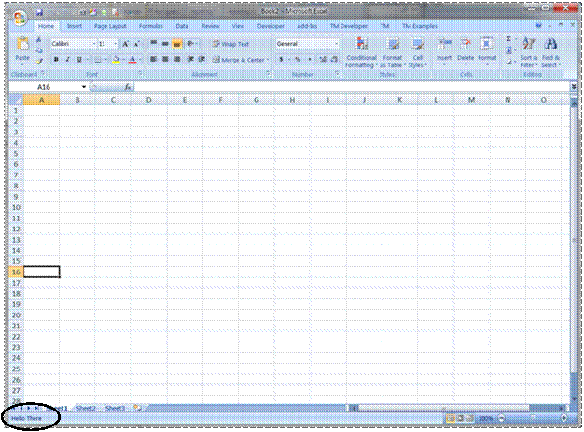Toggle Bold formatting
584x432 pixels.
(55, 59)
